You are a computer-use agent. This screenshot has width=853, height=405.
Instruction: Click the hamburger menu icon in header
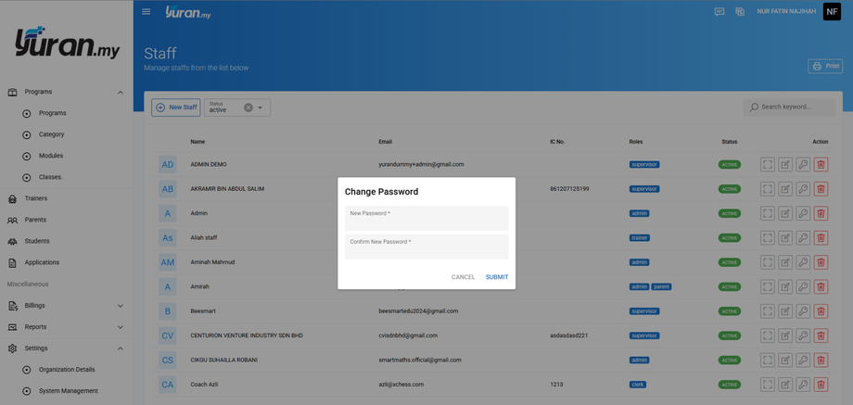coord(146,12)
